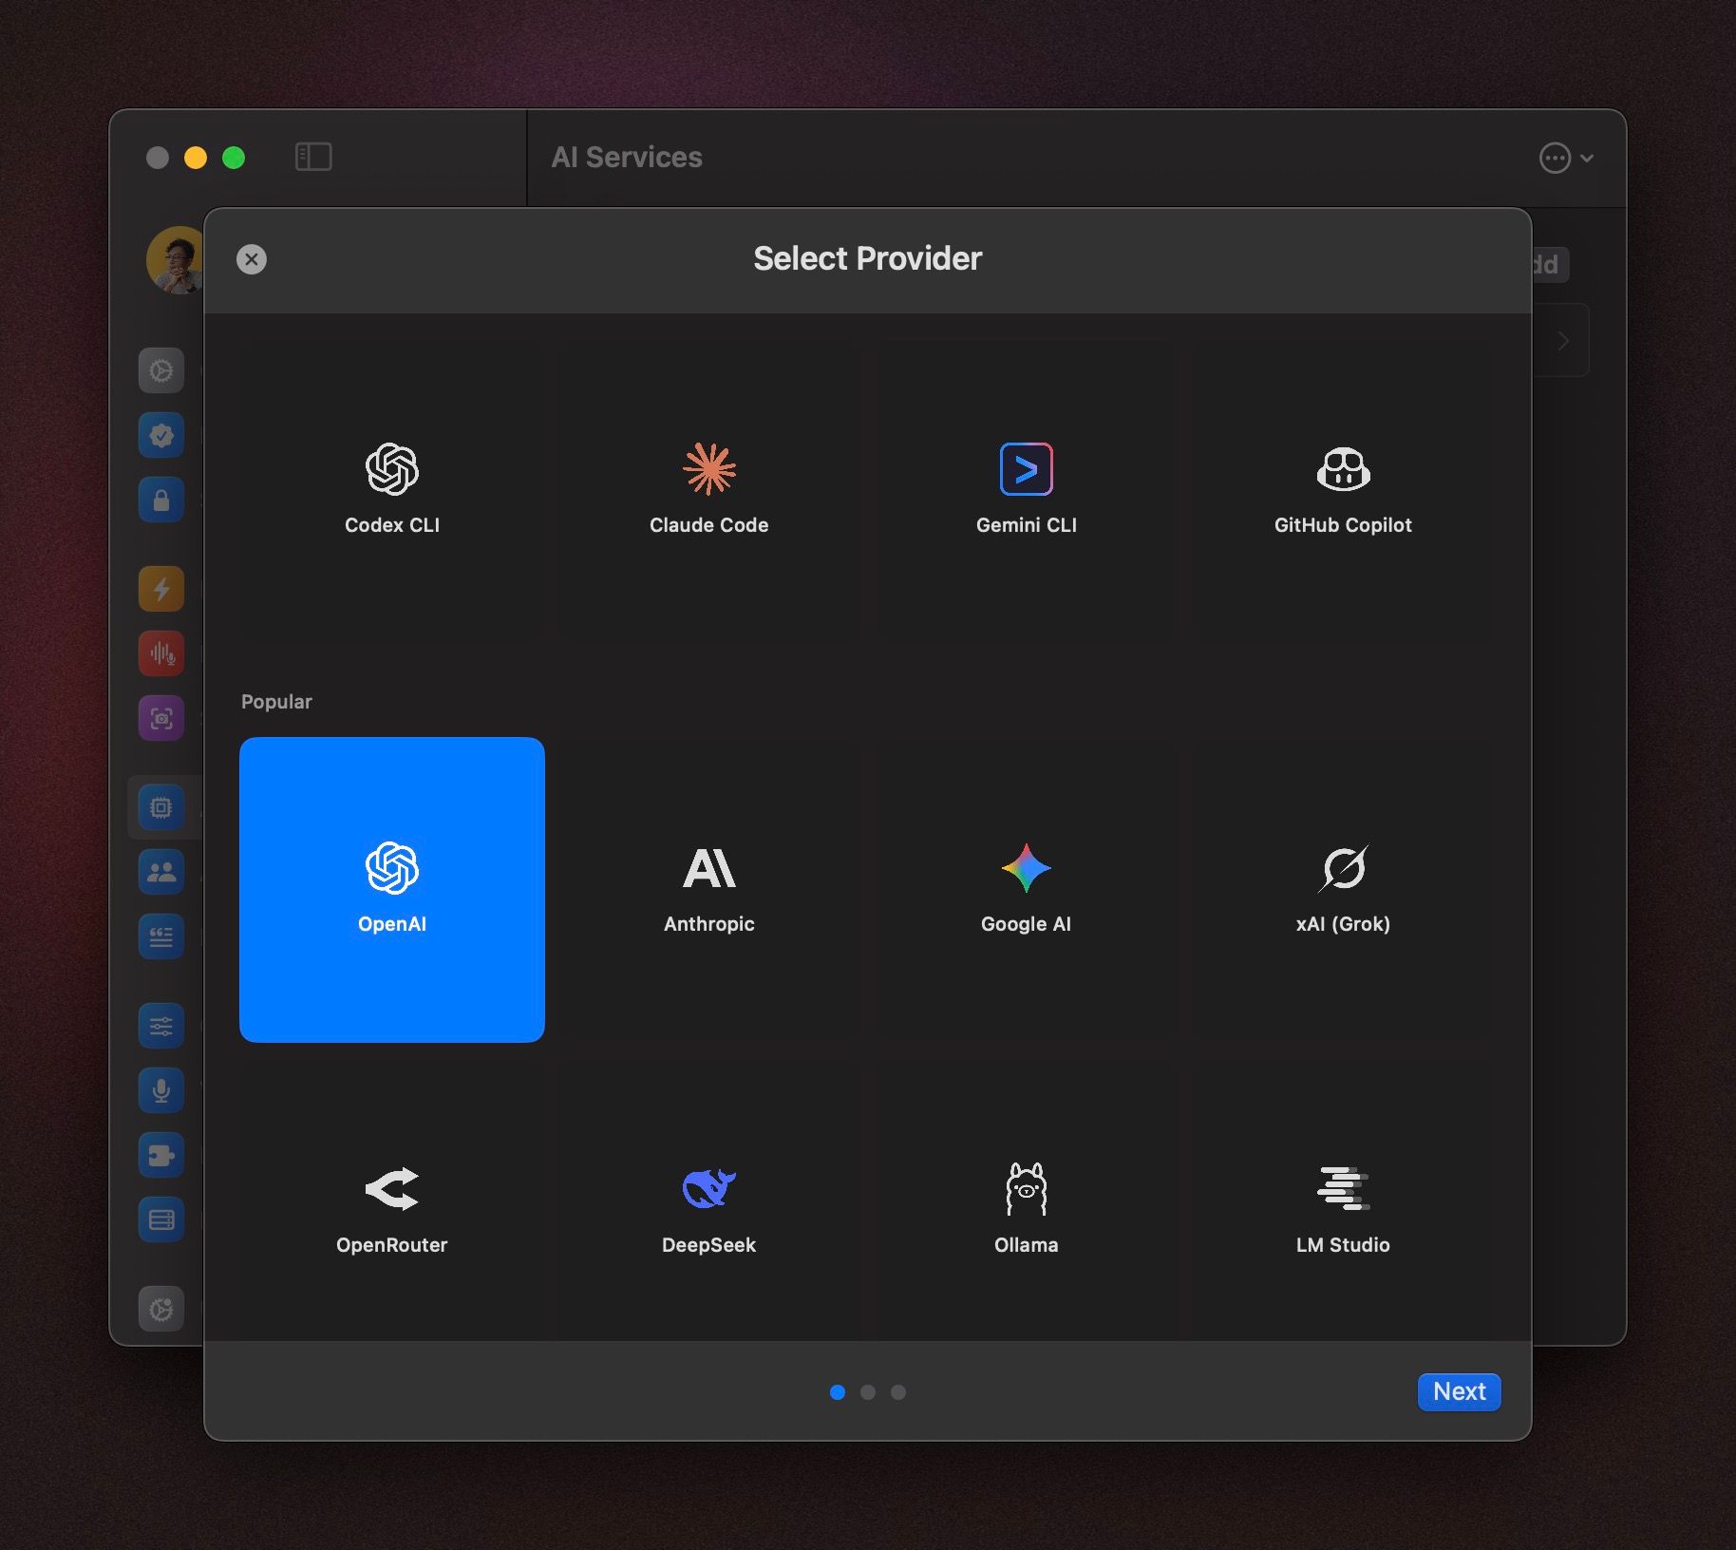
Task: Select GitHub Copilot provider
Action: tap(1343, 489)
